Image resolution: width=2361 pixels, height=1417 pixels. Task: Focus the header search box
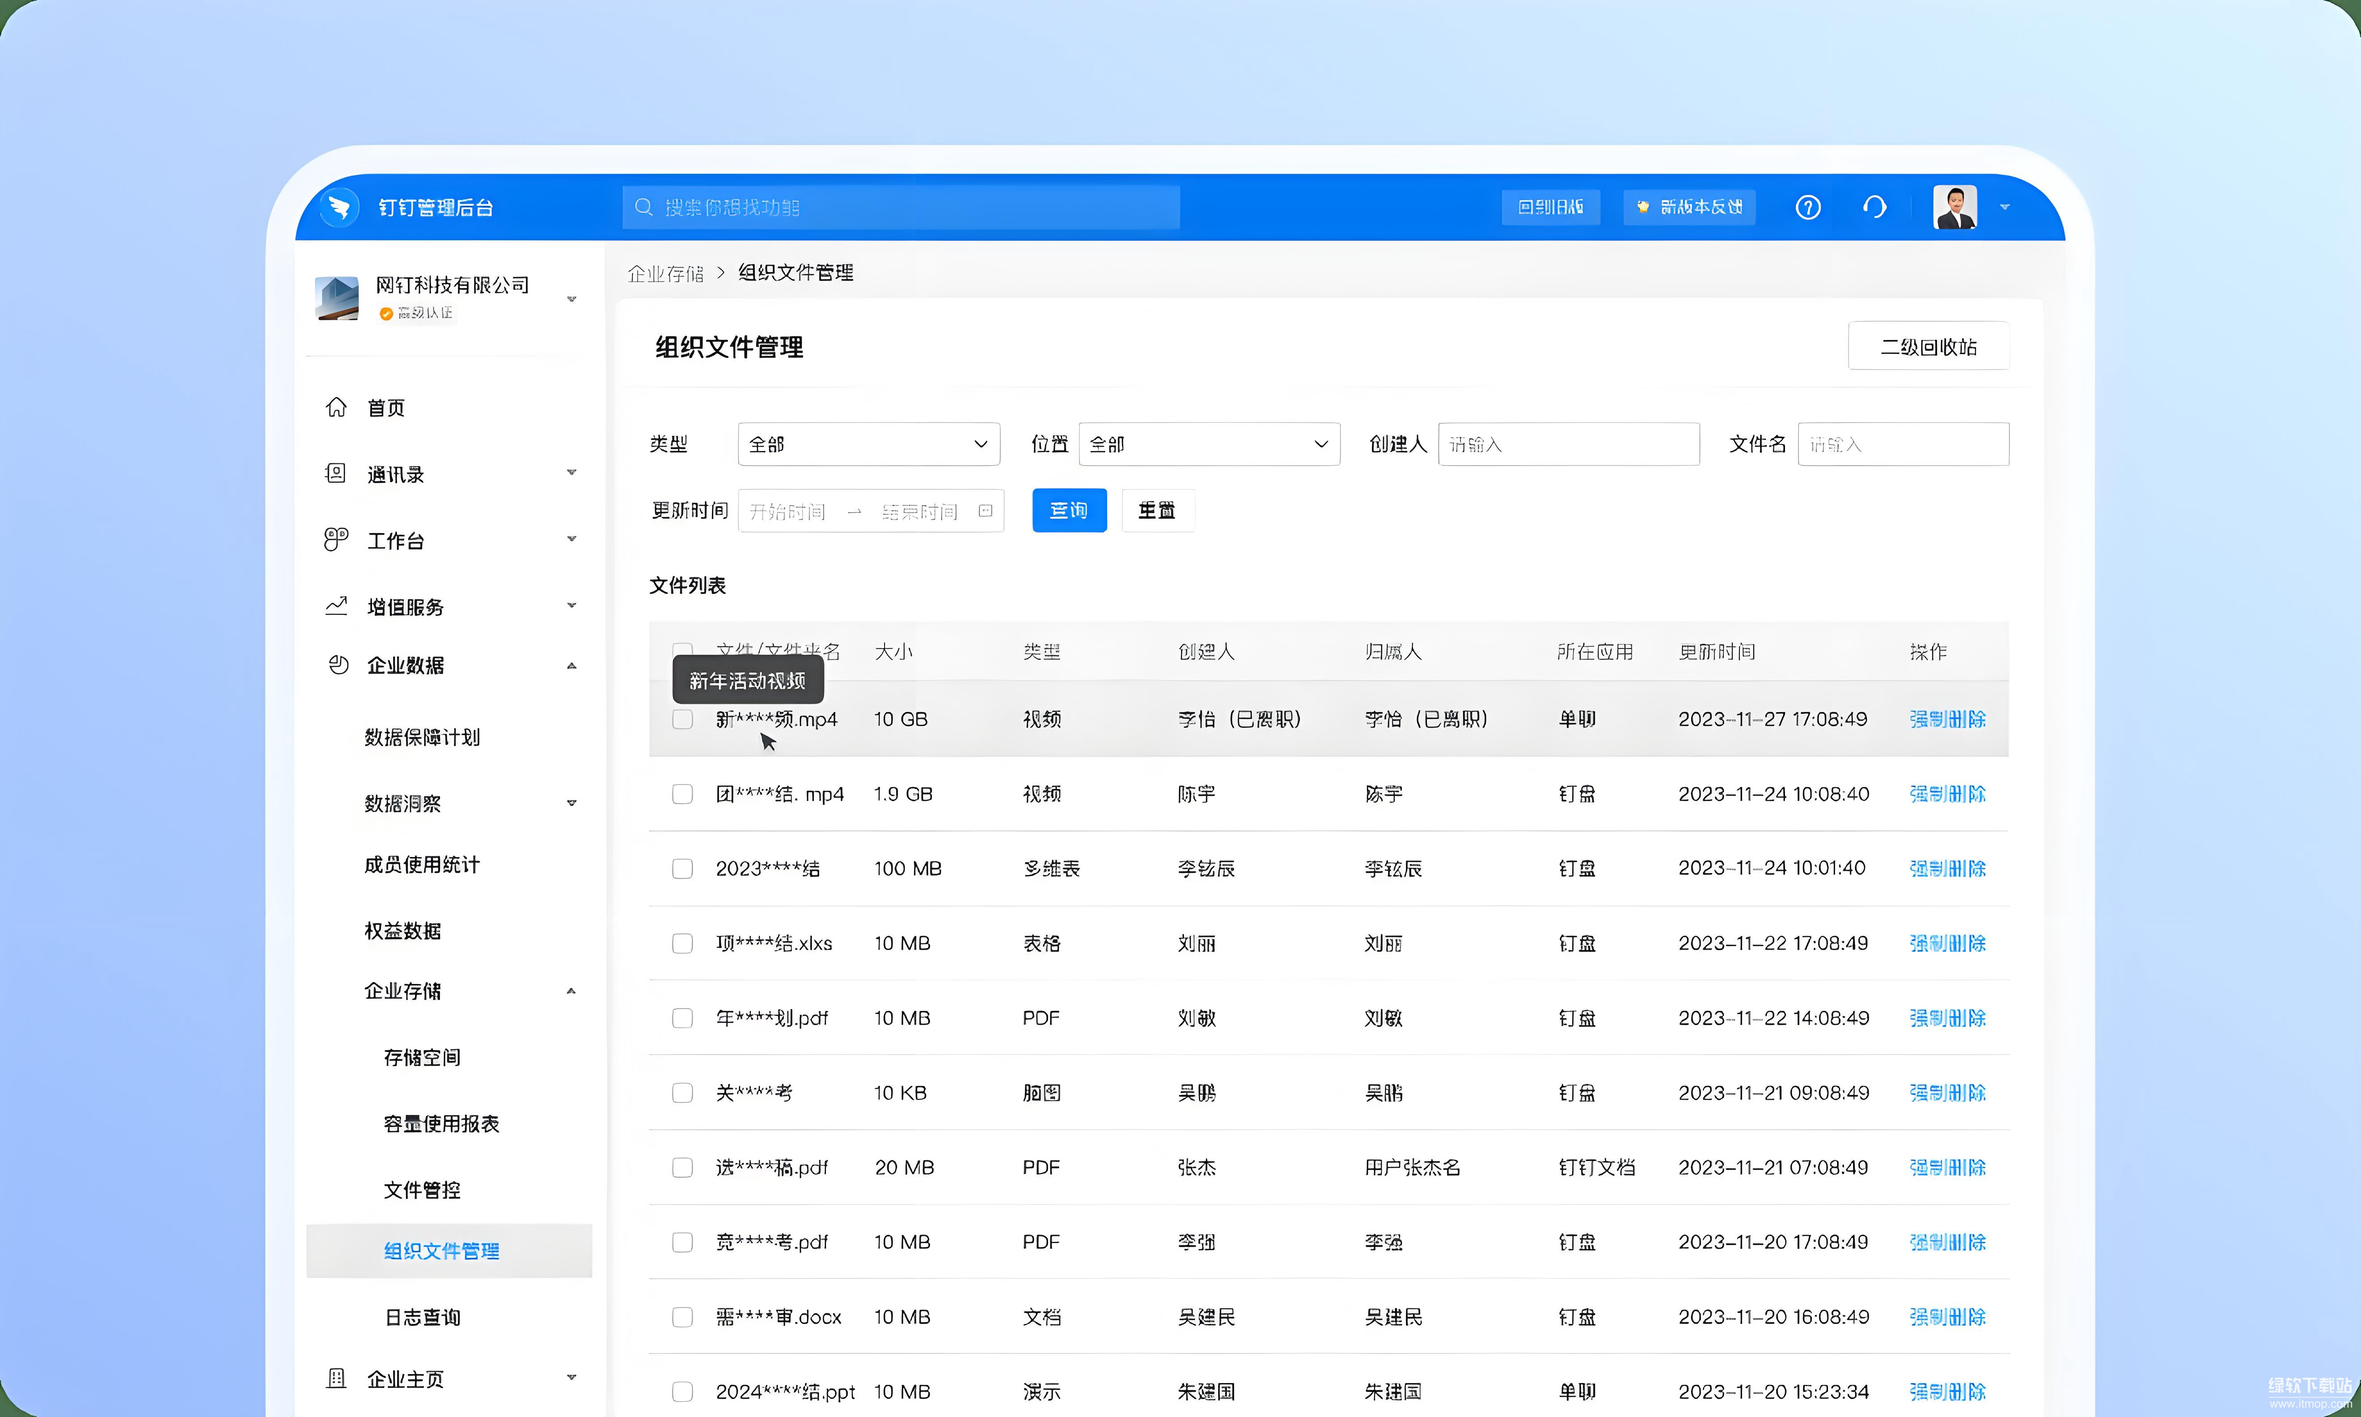(x=901, y=207)
